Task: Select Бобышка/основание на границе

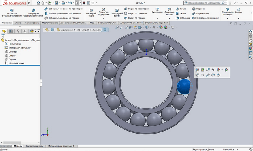Action: [62, 18]
